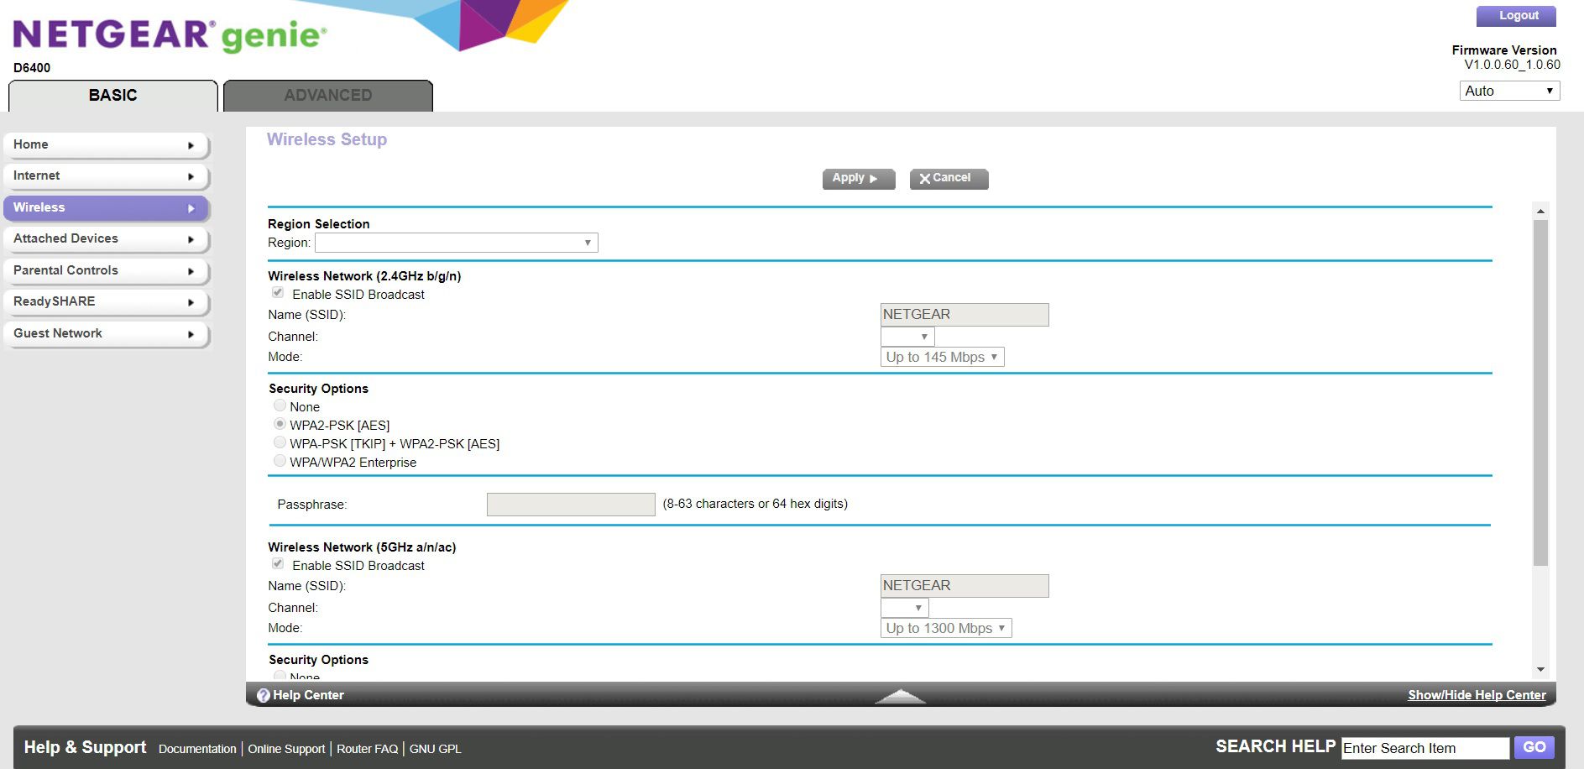Switch to the BASIC tab
Viewport: 1584px width, 769px height.
pyautogui.click(x=113, y=96)
